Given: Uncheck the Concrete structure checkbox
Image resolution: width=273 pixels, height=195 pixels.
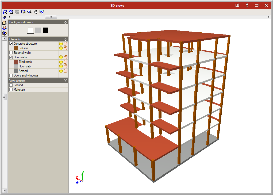Looking at the screenshot, I should click(11, 44).
